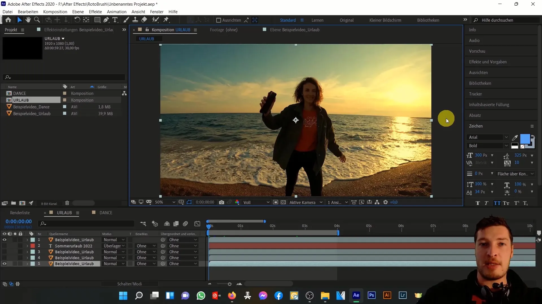Image resolution: width=542 pixels, height=304 pixels.
Task: Switch to the Footage (ohne) tab
Action: (224, 30)
